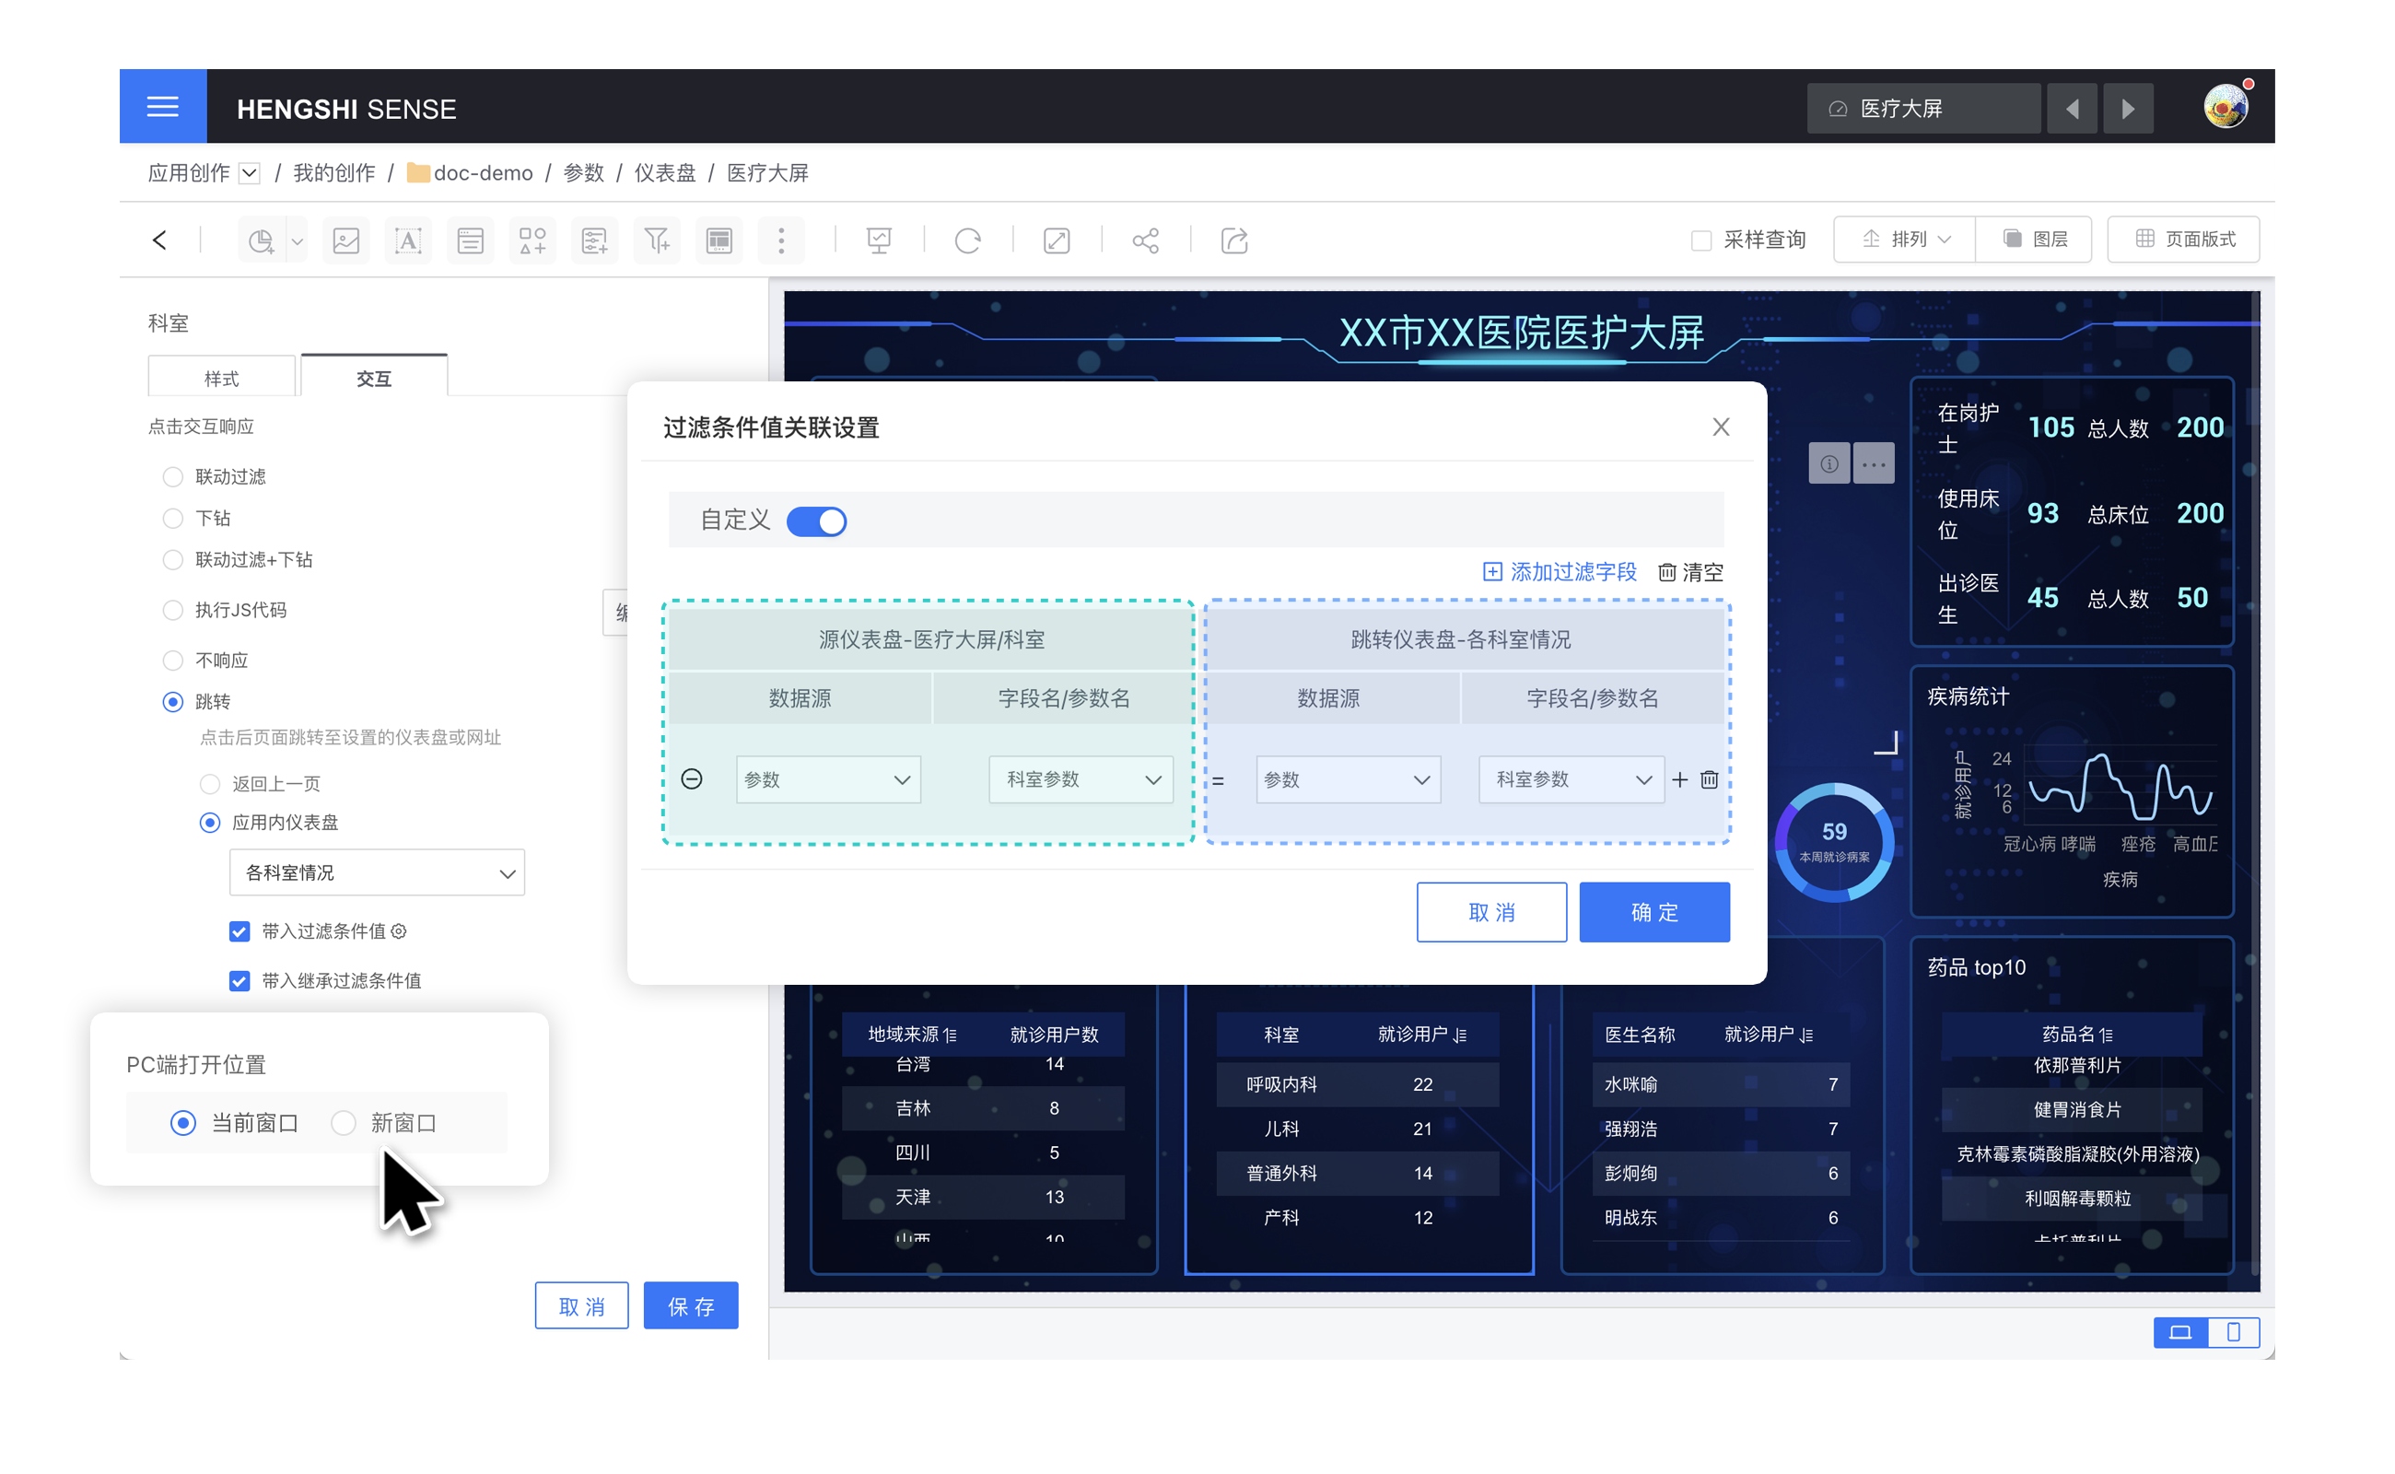
Task: Choose 当前窗口 open position
Action: pos(182,1123)
